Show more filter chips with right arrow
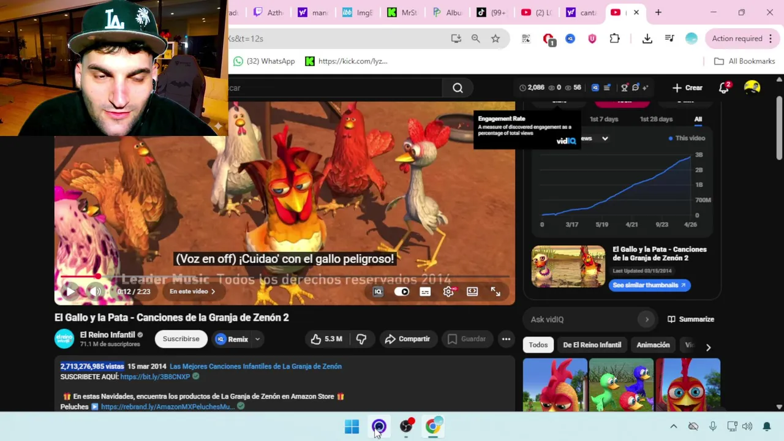784x441 pixels. (708, 347)
